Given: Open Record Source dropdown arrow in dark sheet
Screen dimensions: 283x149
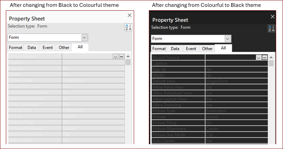Looking at the screenshot, I should [259, 58].
